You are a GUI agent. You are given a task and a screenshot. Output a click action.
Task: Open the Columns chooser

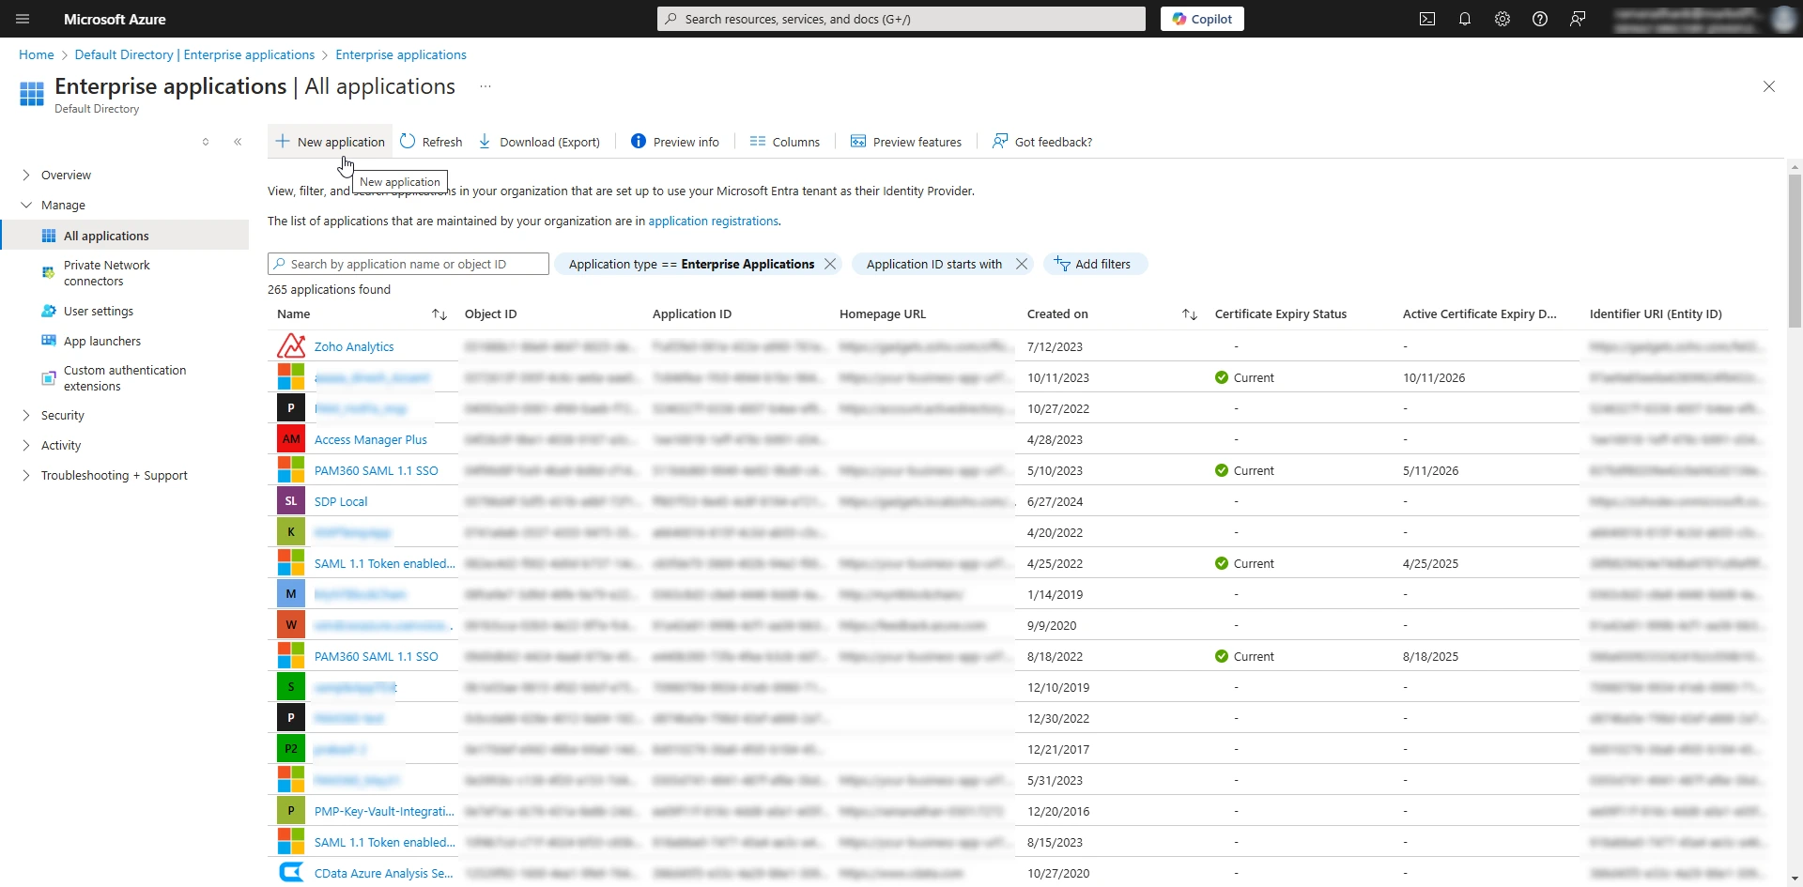point(784,142)
